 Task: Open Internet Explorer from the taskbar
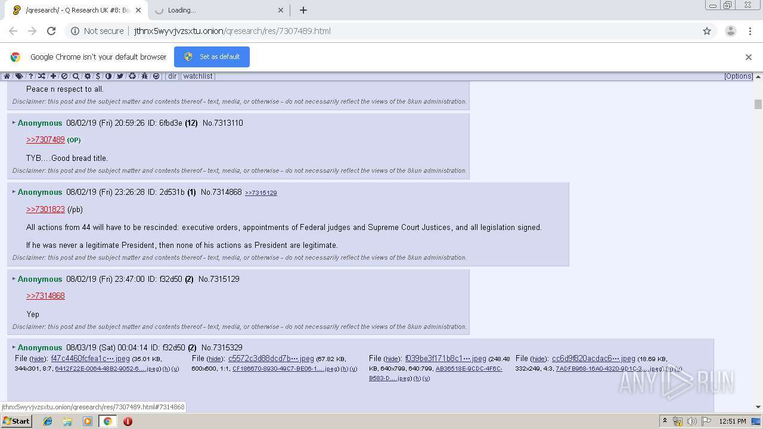click(48, 421)
